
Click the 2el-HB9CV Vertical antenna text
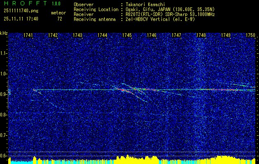pos(160,19)
